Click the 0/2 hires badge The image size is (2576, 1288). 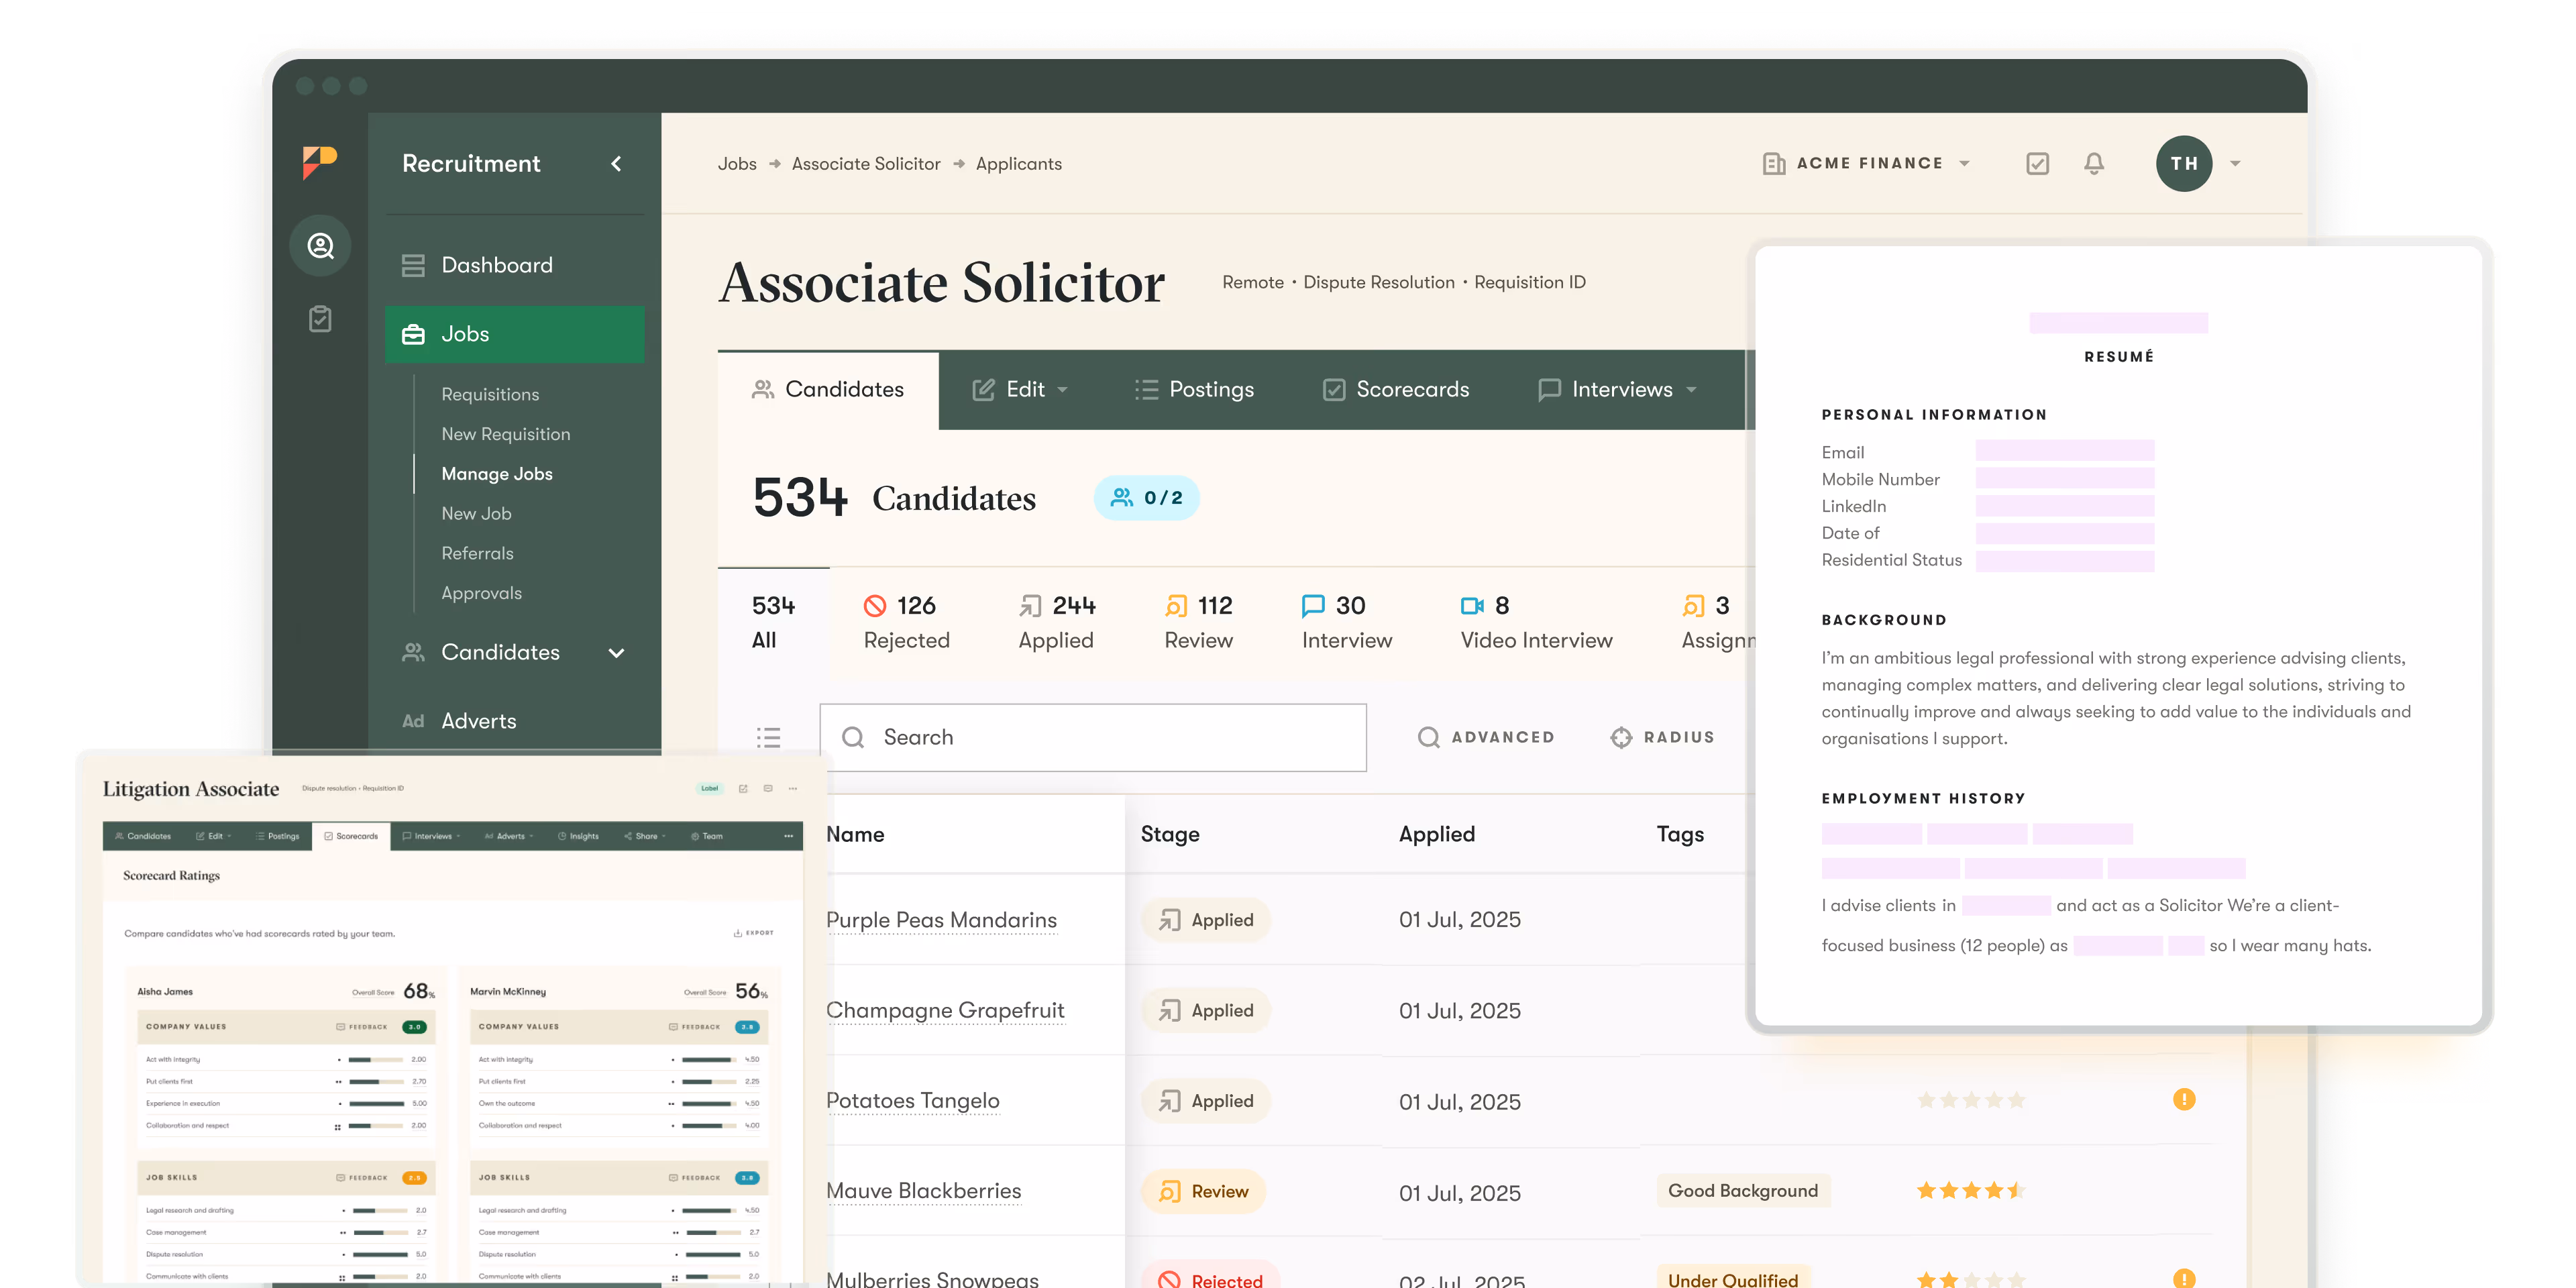pos(1146,498)
